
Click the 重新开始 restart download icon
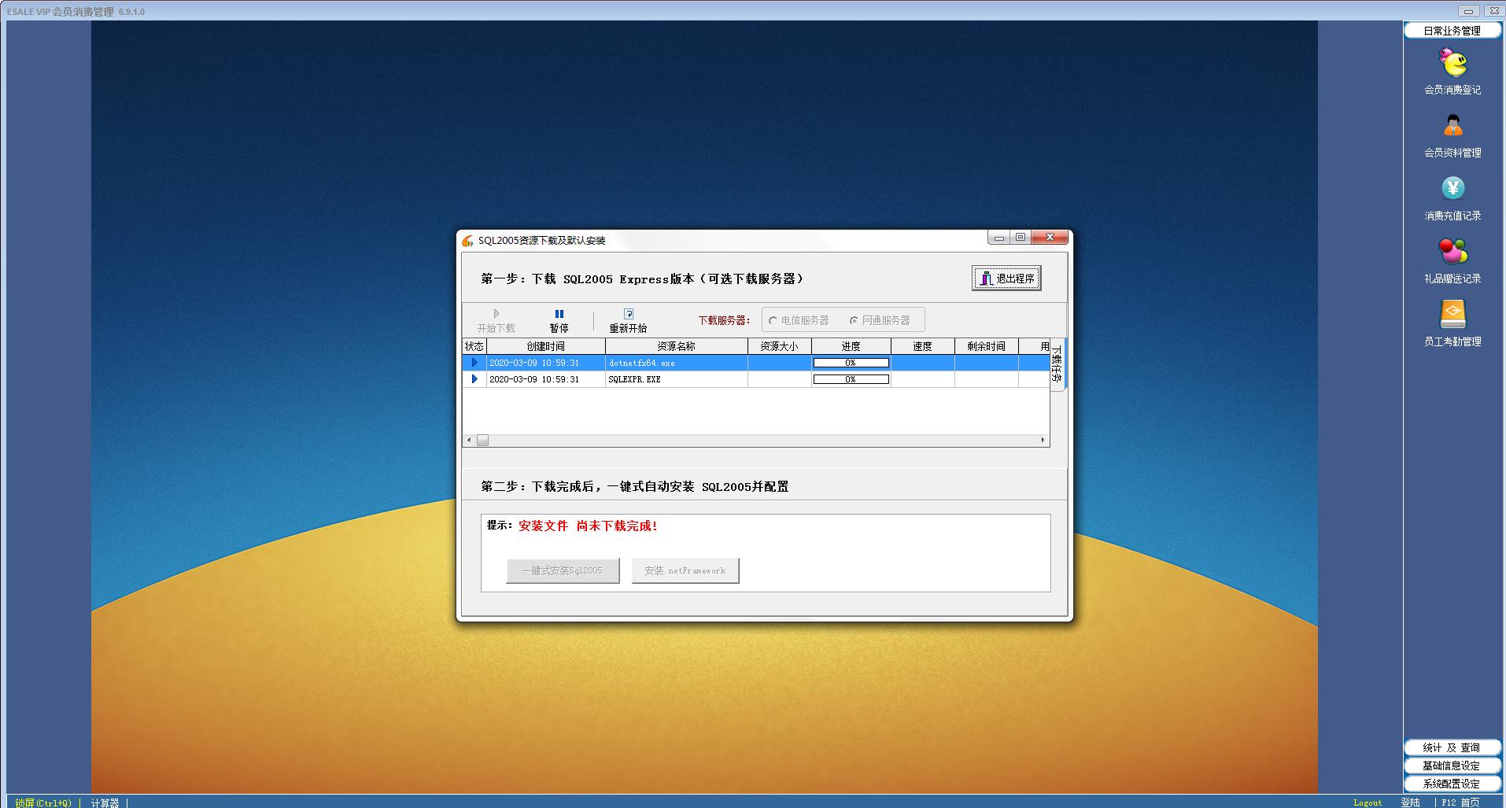coord(628,313)
